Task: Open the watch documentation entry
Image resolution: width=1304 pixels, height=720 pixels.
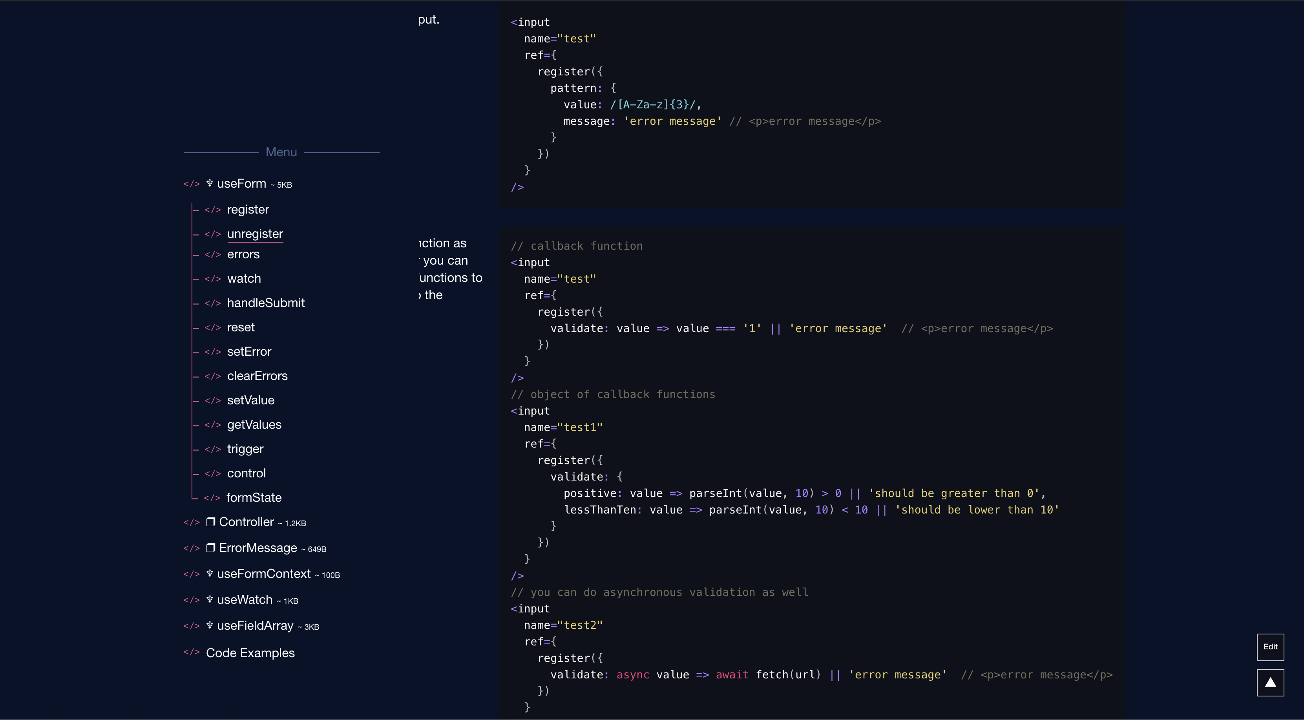Action: click(x=244, y=278)
